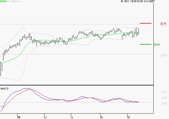Click the green 2665 support level label
The width and height of the screenshot is (169, 119).
click(x=157, y=45)
